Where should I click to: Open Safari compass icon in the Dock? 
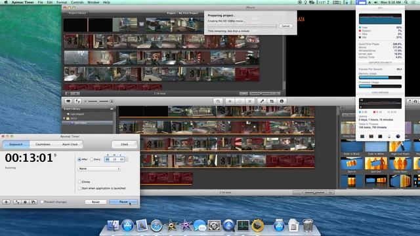click(156, 226)
